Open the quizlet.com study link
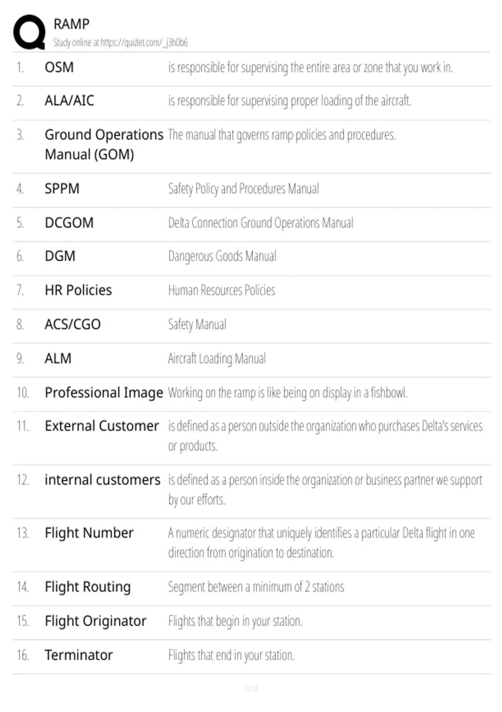The image size is (502, 712). pyautogui.click(x=120, y=42)
